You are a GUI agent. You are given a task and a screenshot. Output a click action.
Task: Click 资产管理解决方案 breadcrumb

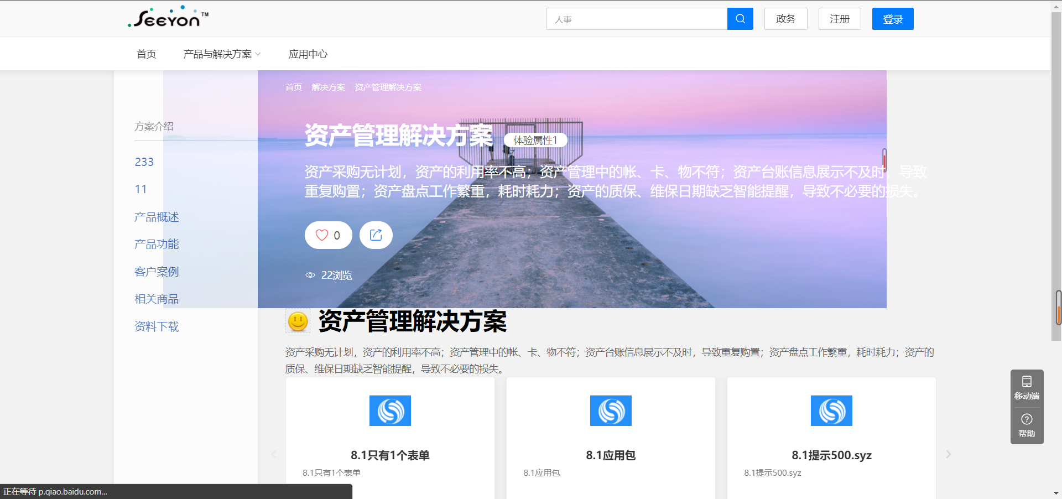[x=388, y=87]
